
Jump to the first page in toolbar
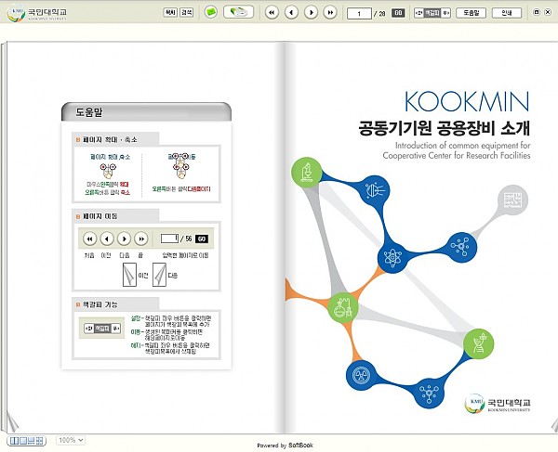(272, 12)
